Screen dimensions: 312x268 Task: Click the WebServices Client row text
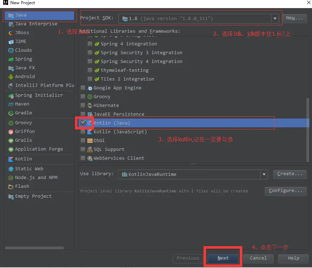coord(119,158)
